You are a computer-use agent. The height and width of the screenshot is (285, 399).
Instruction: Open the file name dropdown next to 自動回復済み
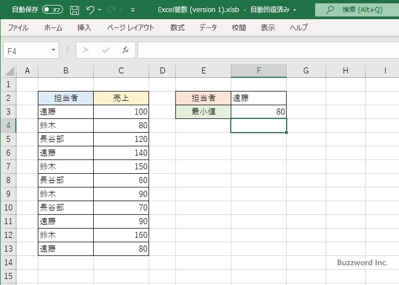(x=295, y=10)
